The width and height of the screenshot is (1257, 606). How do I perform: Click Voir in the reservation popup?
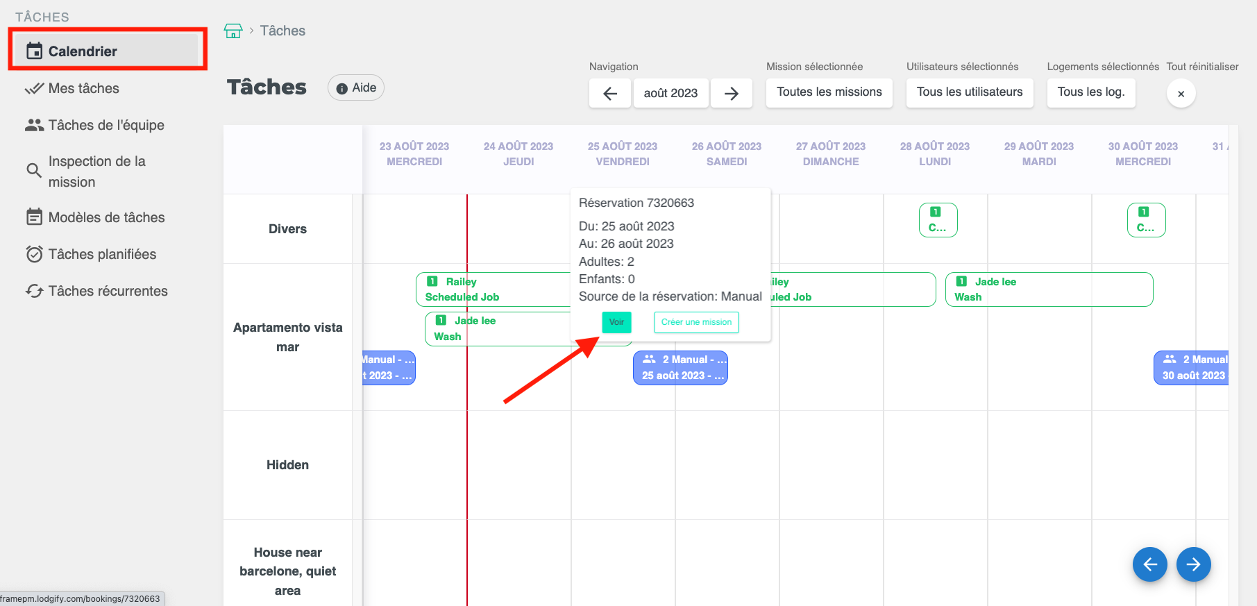616,322
